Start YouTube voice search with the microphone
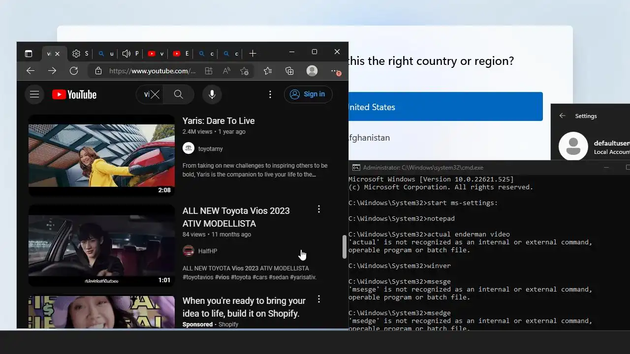 pyautogui.click(x=212, y=94)
